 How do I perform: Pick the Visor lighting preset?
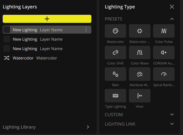click(x=140, y=96)
